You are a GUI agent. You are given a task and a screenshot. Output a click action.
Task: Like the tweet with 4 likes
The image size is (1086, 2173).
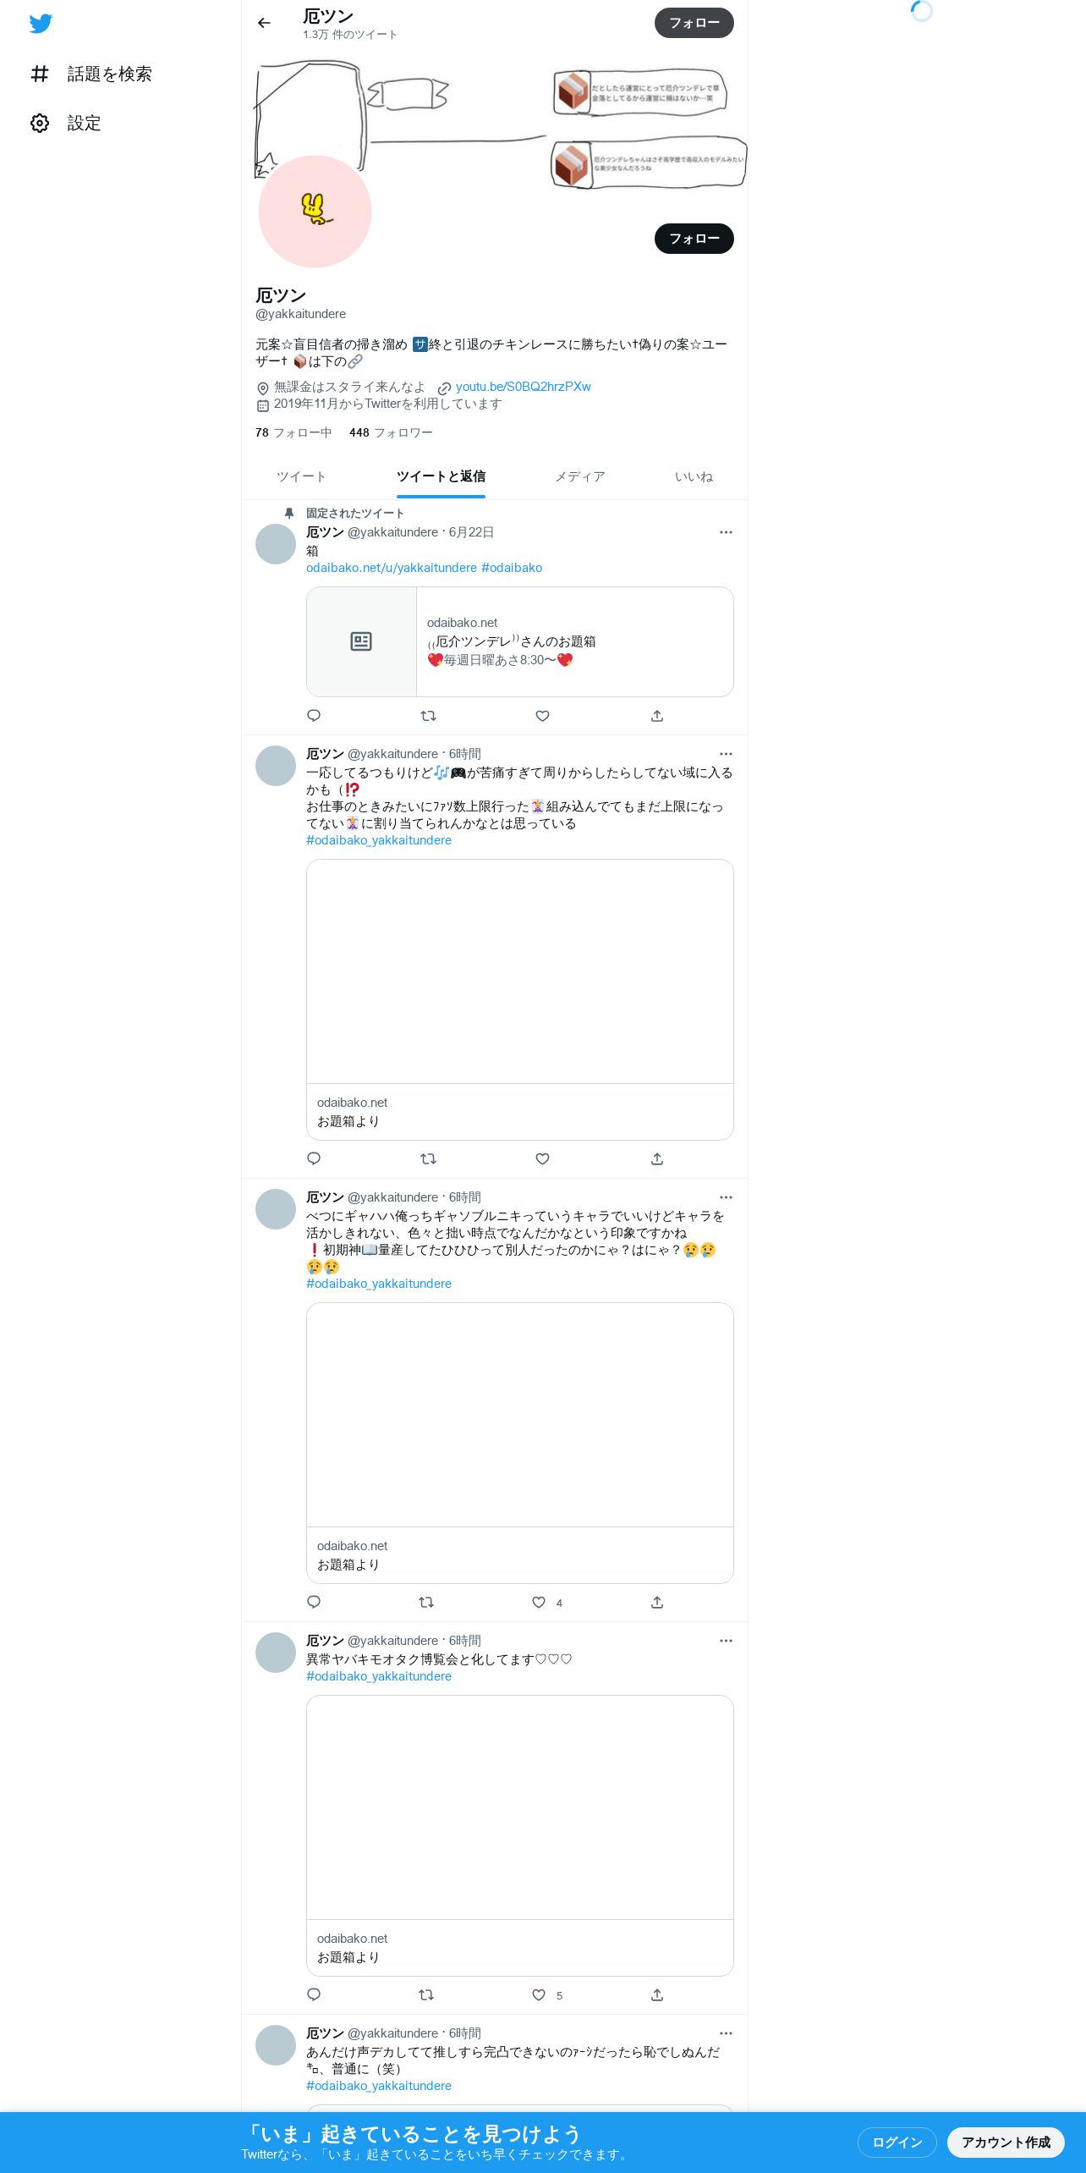coord(539,1603)
